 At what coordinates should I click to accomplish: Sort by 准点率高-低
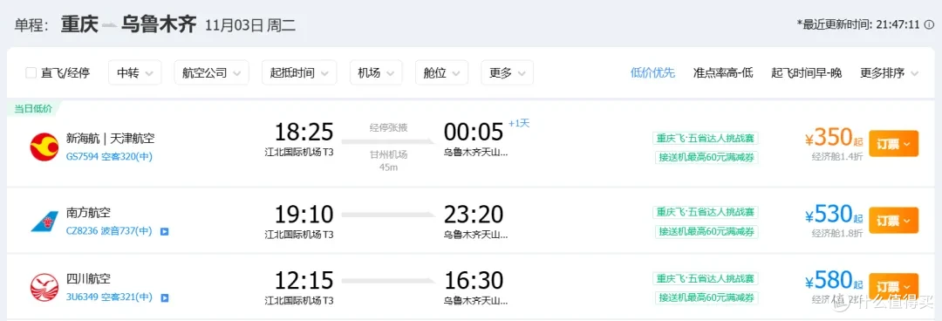723,72
